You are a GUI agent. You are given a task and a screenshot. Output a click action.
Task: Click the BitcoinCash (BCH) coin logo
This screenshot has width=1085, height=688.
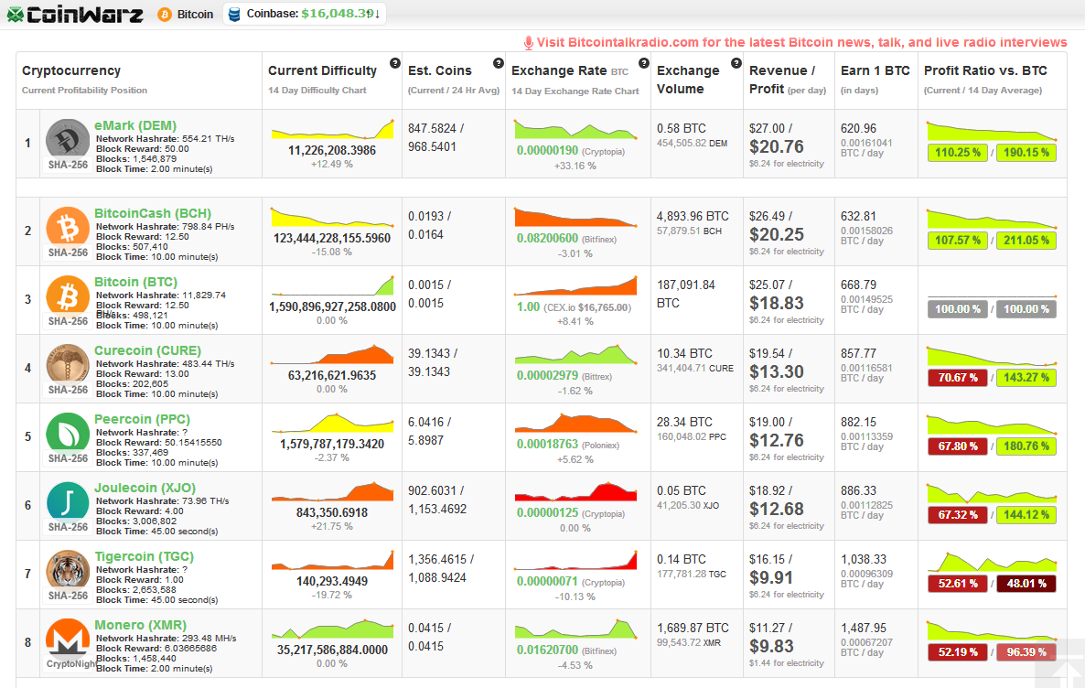pos(68,227)
